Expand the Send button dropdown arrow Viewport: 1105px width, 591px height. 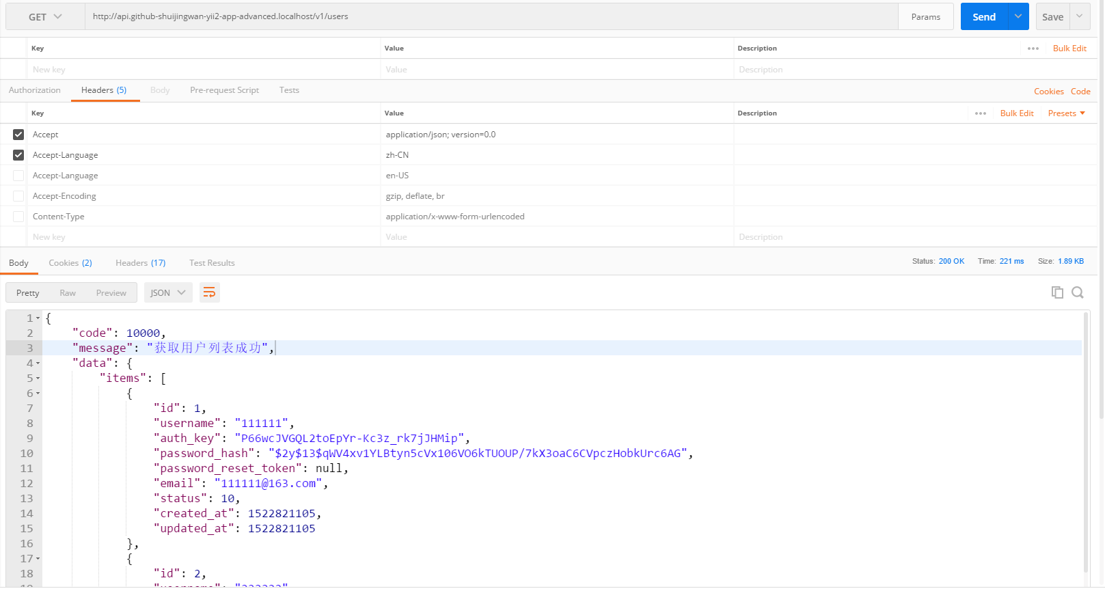1018,17
